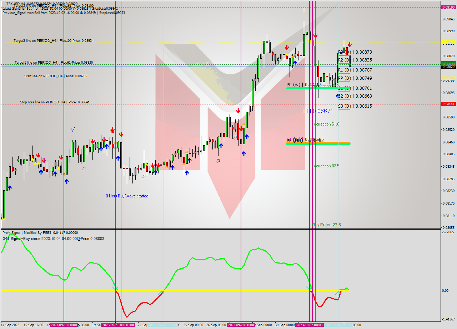
Task: Select the 'Latest Signal is: Buy' info line
Action: (x=60, y=8)
